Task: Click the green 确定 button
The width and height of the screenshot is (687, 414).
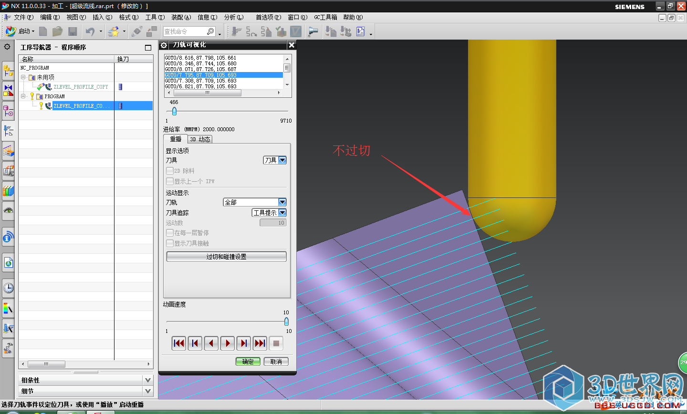Action: pyautogui.click(x=248, y=362)
